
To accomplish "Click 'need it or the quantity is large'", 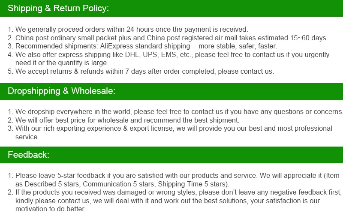I will (62, 63).
